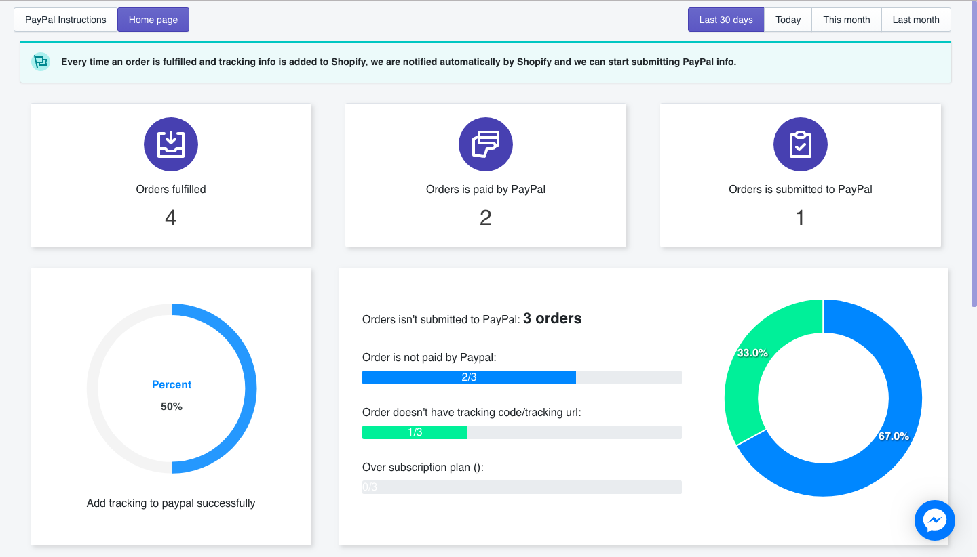Click the 50% Percent circular gauge
This screenshot has height=557, width=977.
click(x=172, y=388)
